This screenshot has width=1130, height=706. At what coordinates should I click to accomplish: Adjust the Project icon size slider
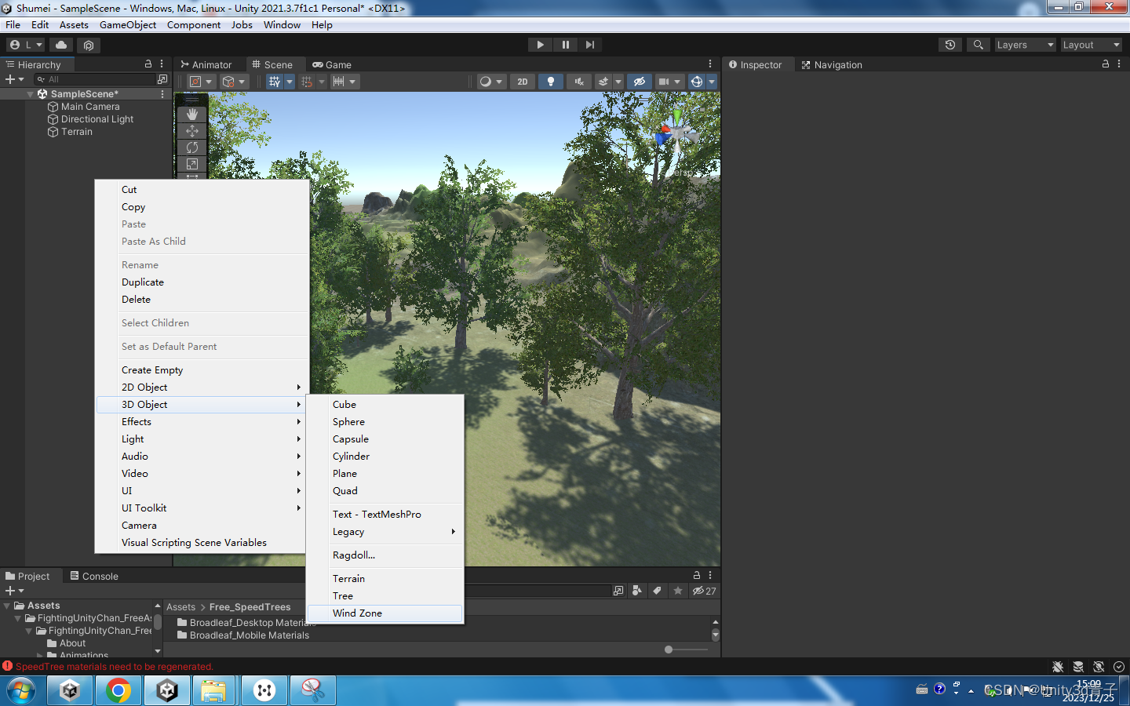point(685,650)
